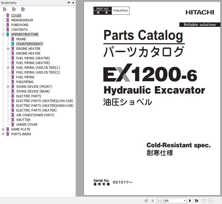Expand the bookmarks panel with double-arrow icon

(x=69, y=3)
